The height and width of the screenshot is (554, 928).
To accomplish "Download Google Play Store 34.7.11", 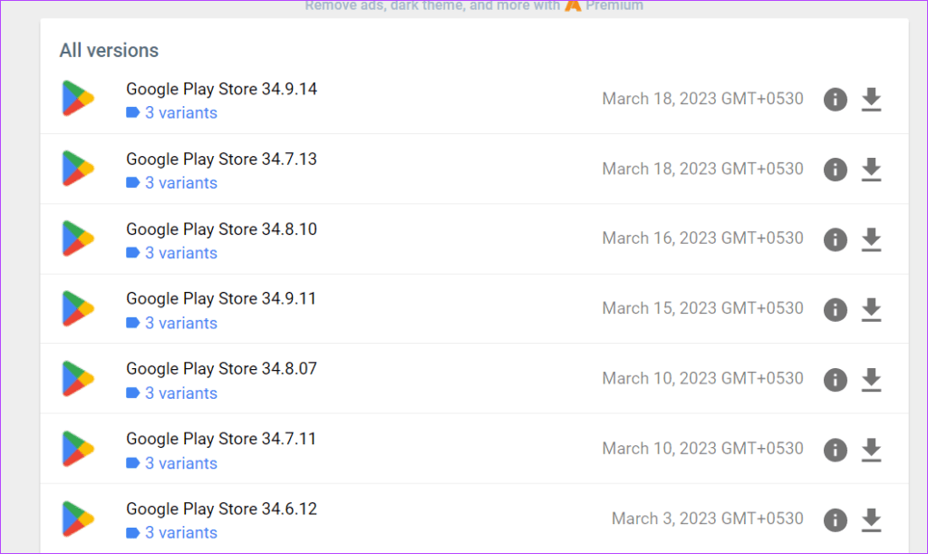I will click(x=871, y=449).
